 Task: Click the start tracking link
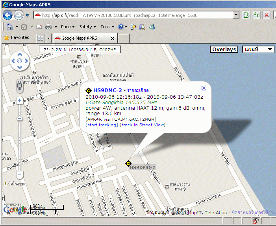(102, 125)
